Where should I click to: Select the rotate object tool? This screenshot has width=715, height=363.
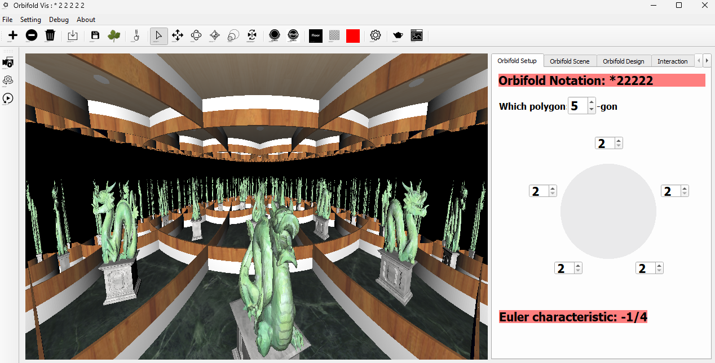196,35
